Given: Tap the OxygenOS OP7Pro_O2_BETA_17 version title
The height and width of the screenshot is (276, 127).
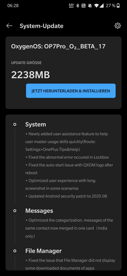Looking at the screenshot, I should pyautogui.click(x=58, y=47).
